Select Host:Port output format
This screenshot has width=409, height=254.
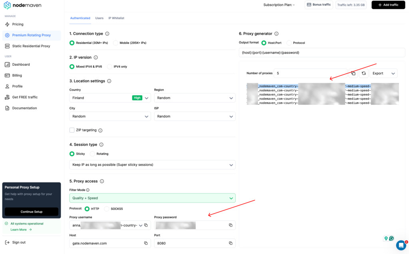tap(264, 43)
